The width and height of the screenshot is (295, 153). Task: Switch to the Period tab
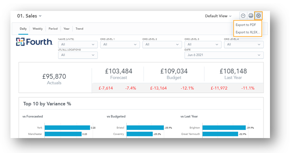pyautogui.click(x=53, y=29)
